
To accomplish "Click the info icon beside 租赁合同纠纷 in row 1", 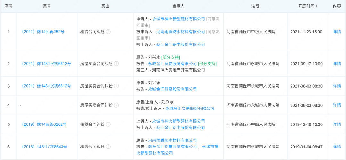I will [x=108, y=32].
